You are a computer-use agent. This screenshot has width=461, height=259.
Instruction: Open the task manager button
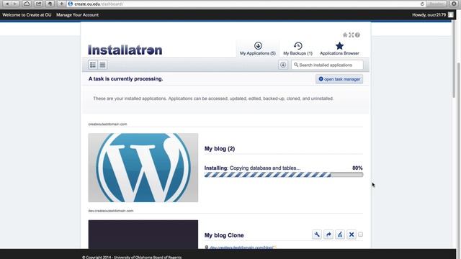tap(339, 79)
